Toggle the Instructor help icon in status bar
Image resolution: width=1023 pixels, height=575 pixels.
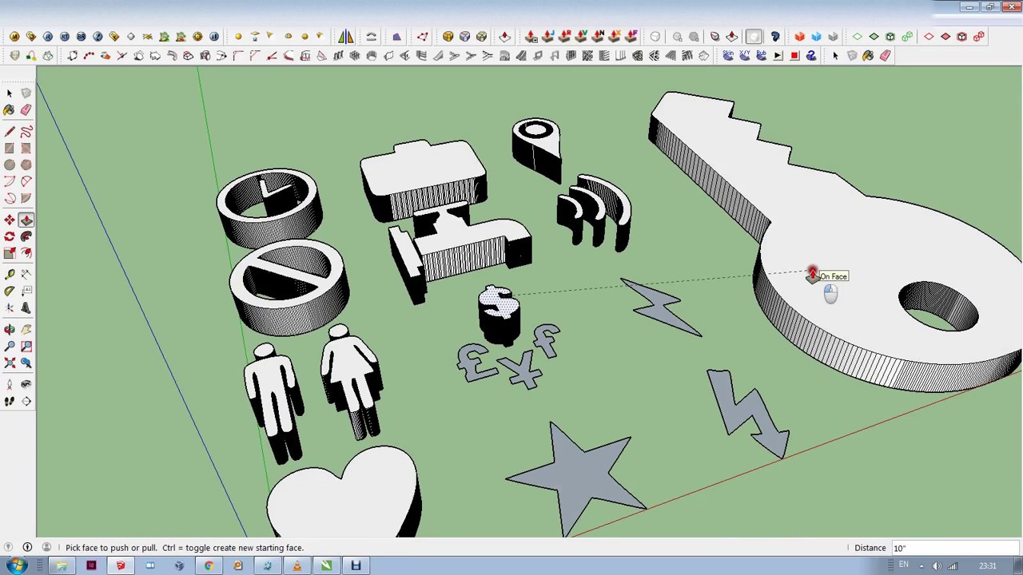(x=27, y=548)
